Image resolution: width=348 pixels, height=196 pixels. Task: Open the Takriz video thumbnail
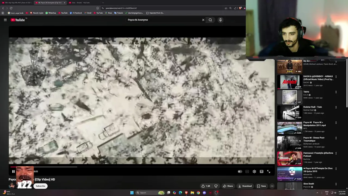[290, 97]
